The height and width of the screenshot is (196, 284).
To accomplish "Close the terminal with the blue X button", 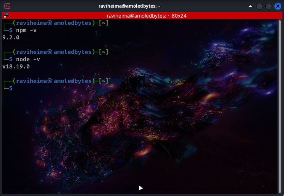I will pos(278,6).
